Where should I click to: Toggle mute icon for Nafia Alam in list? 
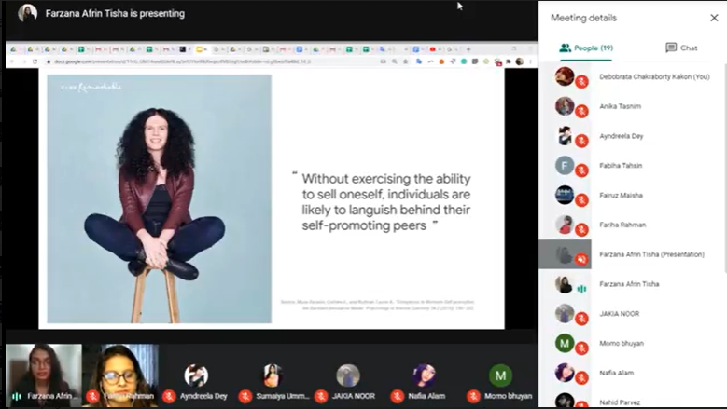(581, 377)
